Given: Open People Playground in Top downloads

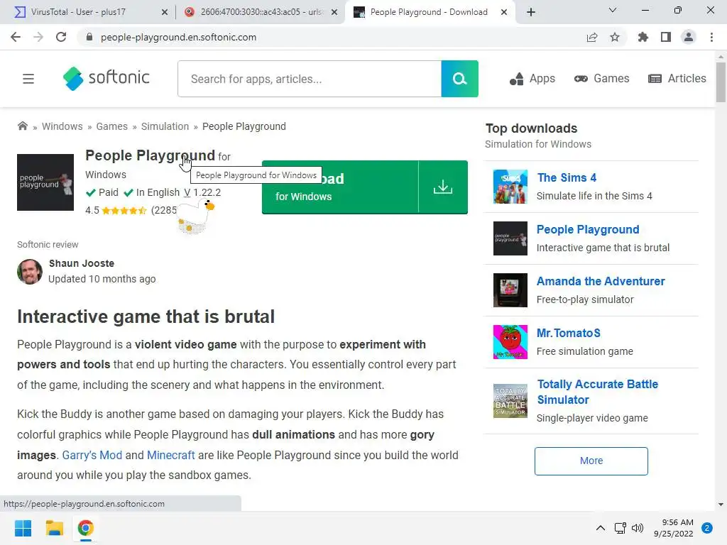Looking at the screenshot, I should pyautogui.click(x=588, y=229).
